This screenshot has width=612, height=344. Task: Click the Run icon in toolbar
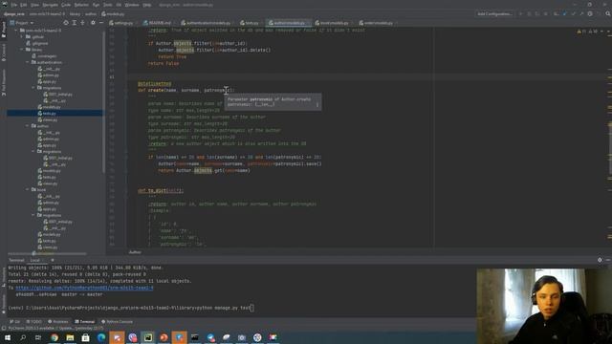click(x=520, y=13)
